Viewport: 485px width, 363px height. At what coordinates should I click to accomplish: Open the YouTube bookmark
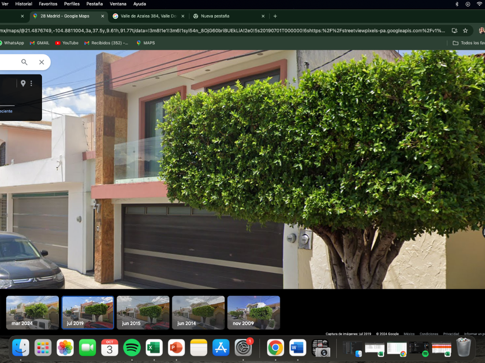click(x=67, y=43)
